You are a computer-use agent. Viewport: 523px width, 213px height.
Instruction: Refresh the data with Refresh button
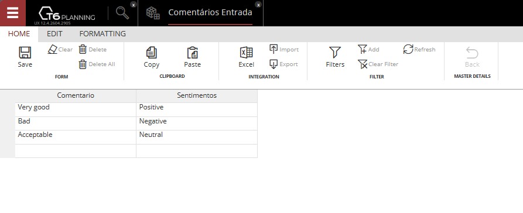[x=419, y=49]
